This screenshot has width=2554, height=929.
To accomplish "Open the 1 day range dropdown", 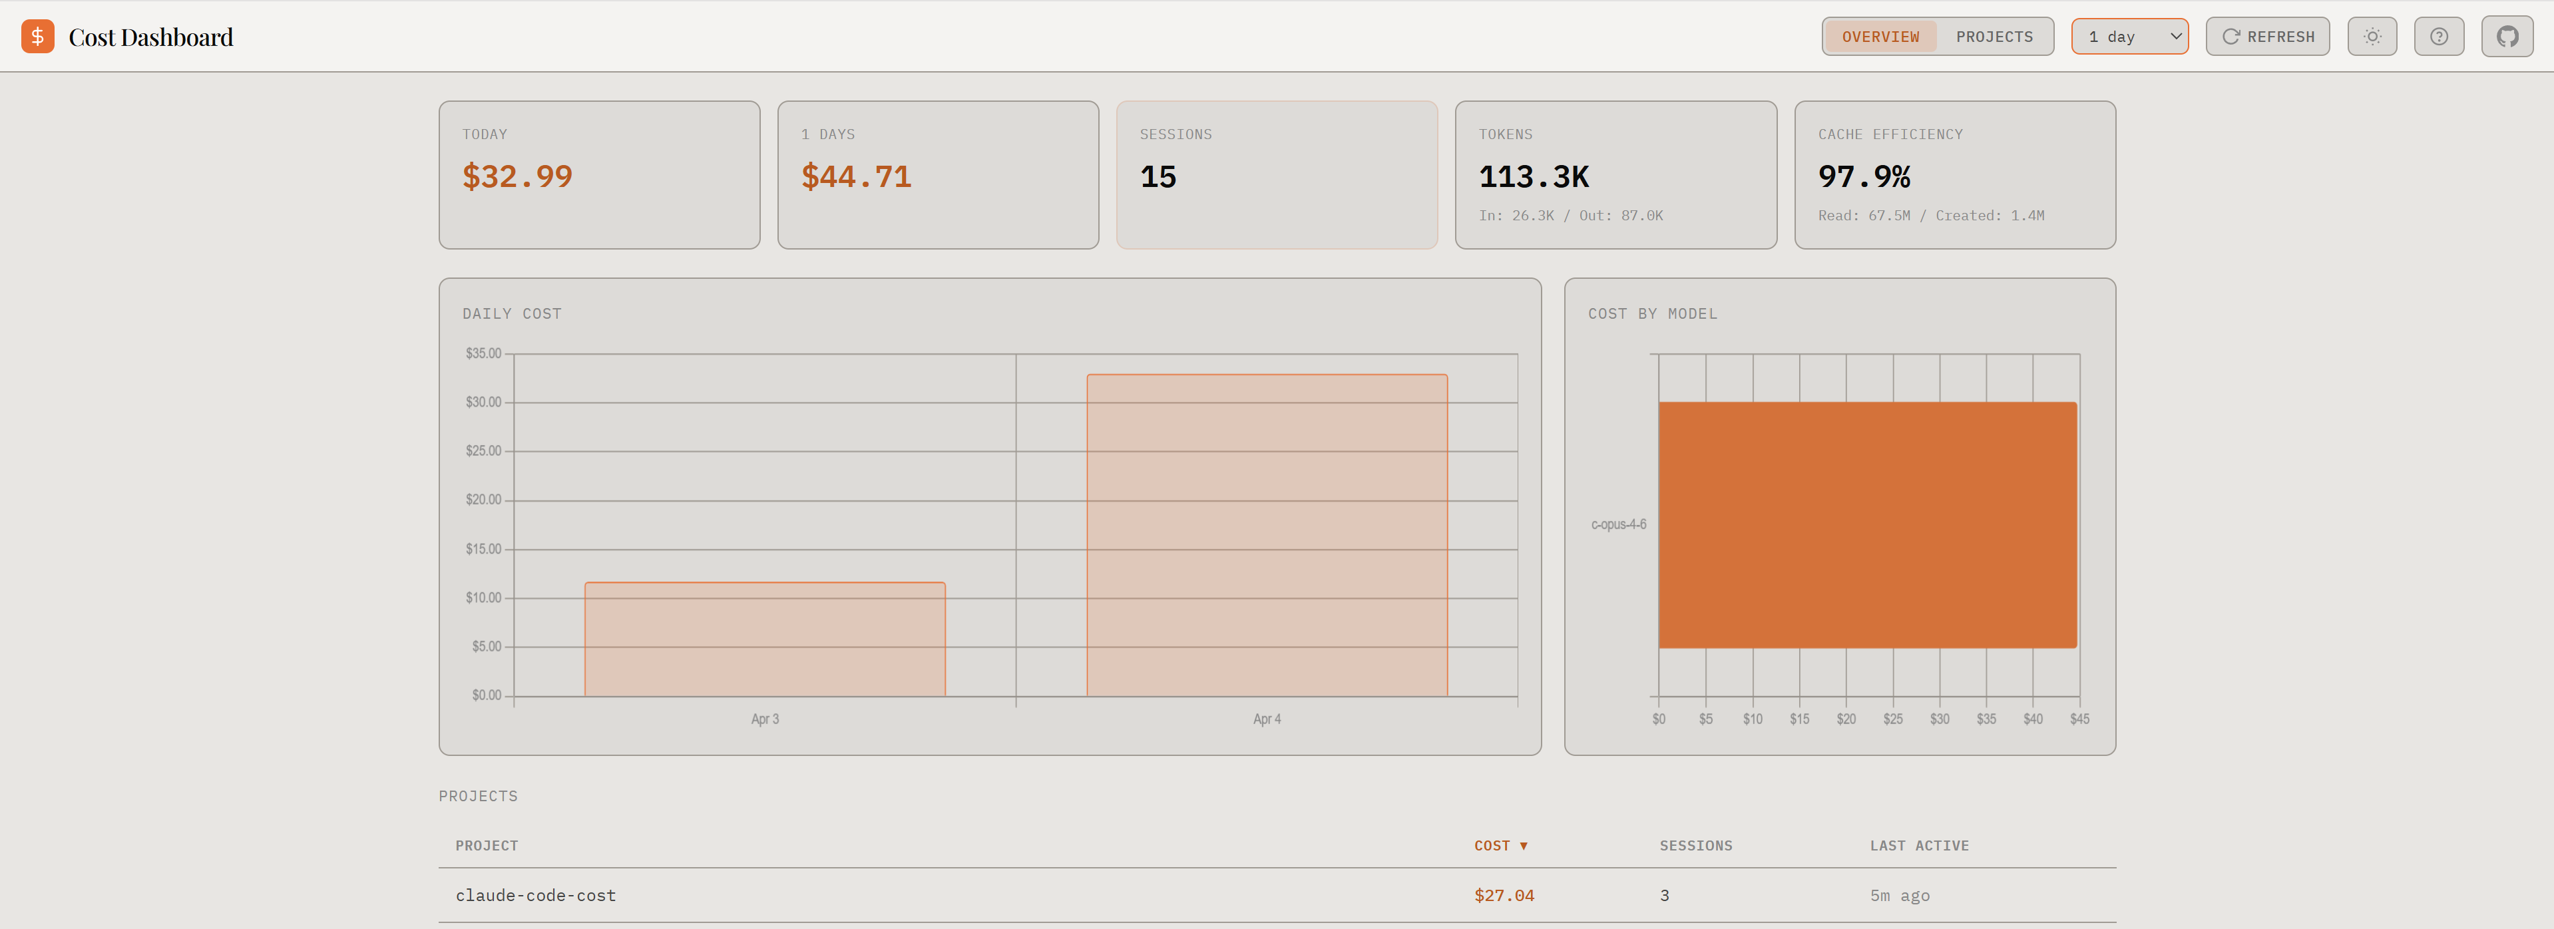I will [x=2129, y=37].
